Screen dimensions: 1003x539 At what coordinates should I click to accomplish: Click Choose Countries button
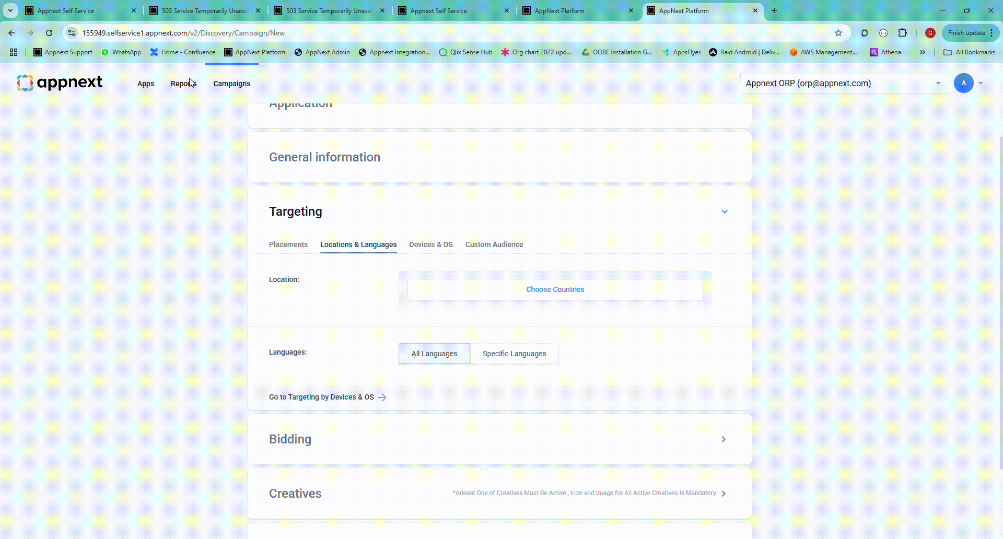555,289
